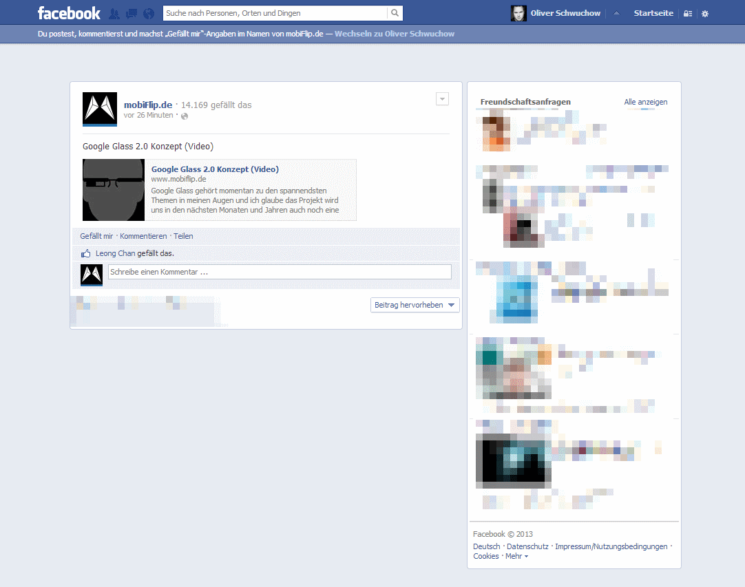Click 'Gefällt mir' on the post

(96, 236)
